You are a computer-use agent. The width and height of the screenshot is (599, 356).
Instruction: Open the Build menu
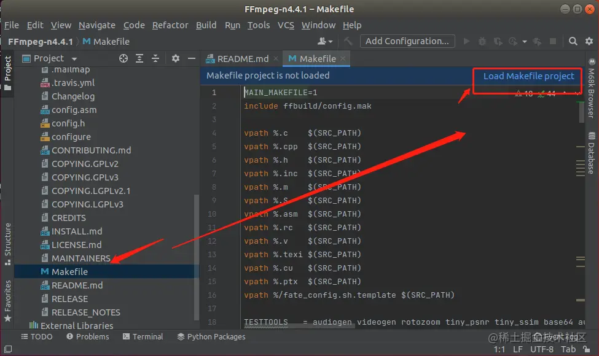[x=206, y=25]
